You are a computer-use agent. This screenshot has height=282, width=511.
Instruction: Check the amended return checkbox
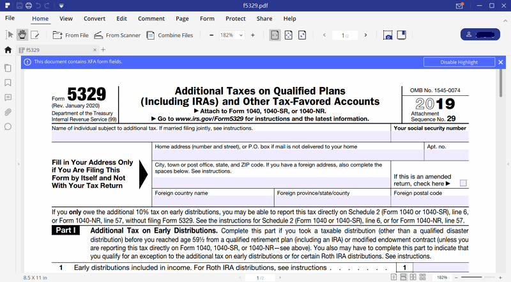[463, 184]
